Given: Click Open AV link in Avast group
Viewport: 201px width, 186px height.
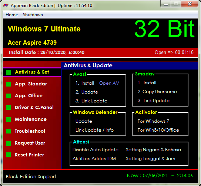Looking at the screenshot, I should tap(109, 83).
